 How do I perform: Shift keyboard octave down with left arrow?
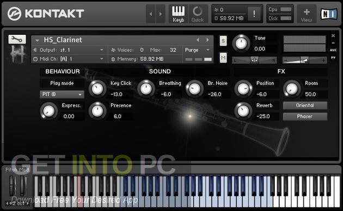[x=7, y=203]
